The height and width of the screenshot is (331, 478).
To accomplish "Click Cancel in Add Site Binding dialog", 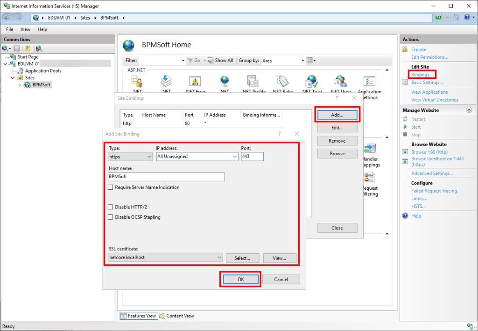I will (281, 279).
